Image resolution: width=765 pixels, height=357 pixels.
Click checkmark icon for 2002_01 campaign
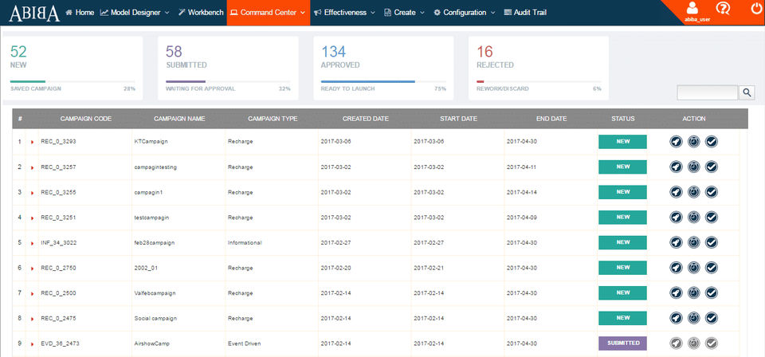pyautogui.click(x=712, y=268)
